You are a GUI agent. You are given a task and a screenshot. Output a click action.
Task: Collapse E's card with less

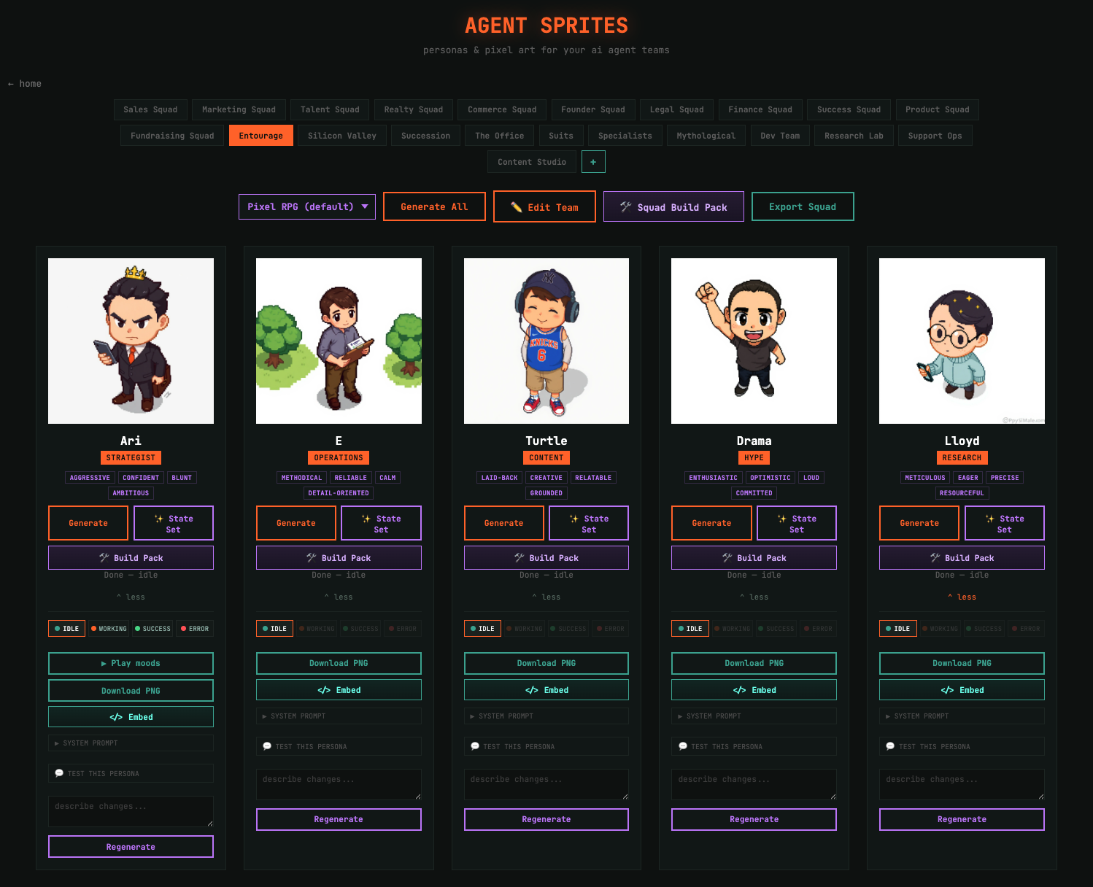[339, 597]
